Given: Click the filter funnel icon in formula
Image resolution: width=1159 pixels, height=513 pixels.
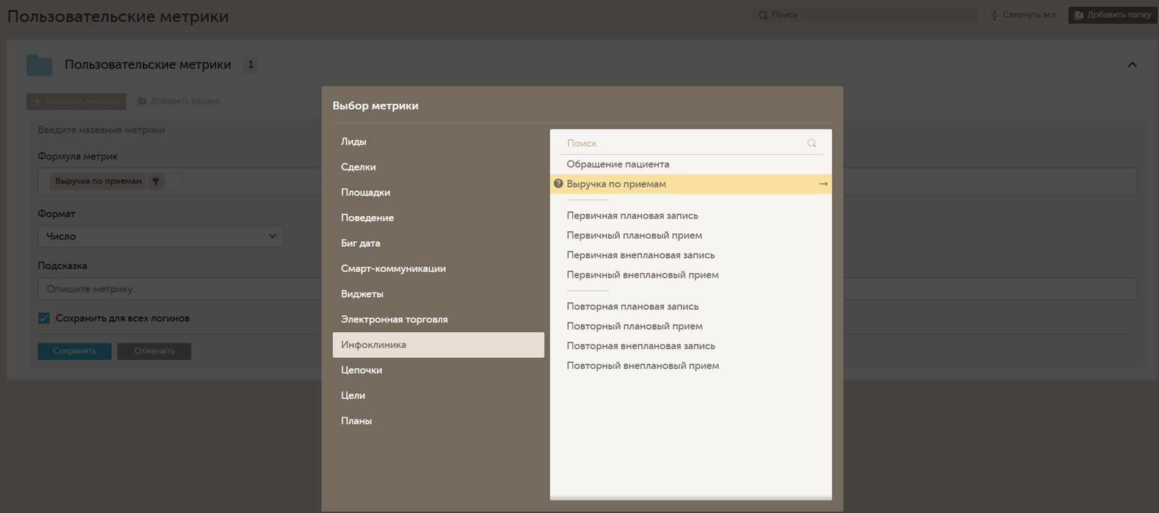Looking at the screenshot, I should [x=156, y=181].
